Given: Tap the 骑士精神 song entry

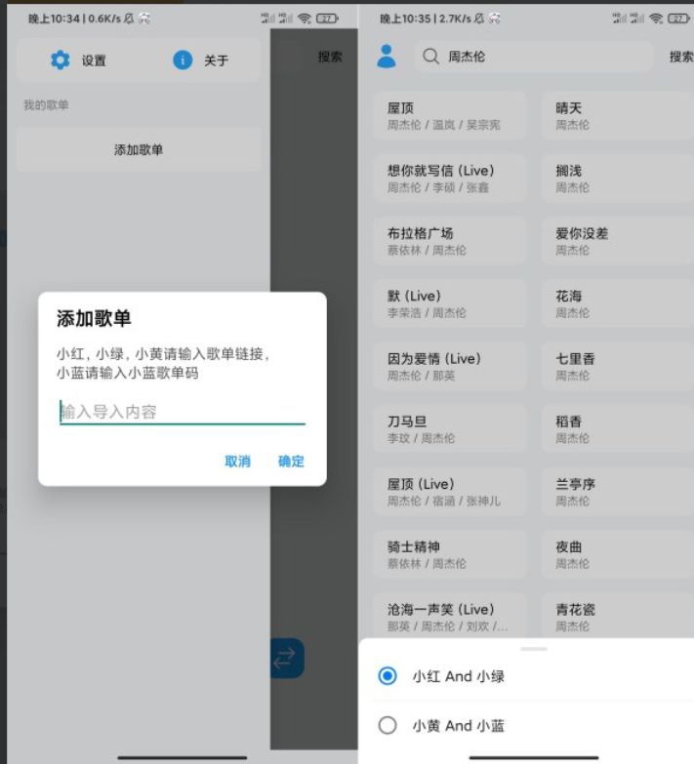Looking at the screenshot, I should 449,554.
